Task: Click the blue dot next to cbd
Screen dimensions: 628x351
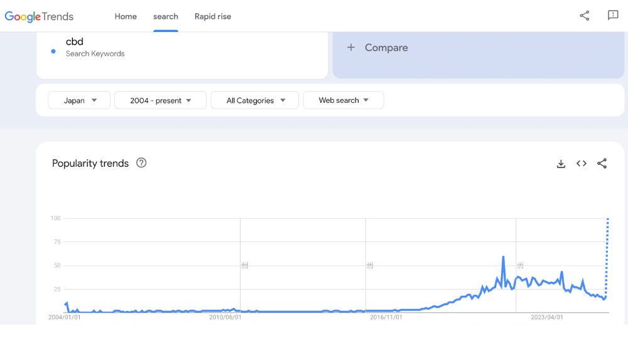Action: [x=53, y=51]
